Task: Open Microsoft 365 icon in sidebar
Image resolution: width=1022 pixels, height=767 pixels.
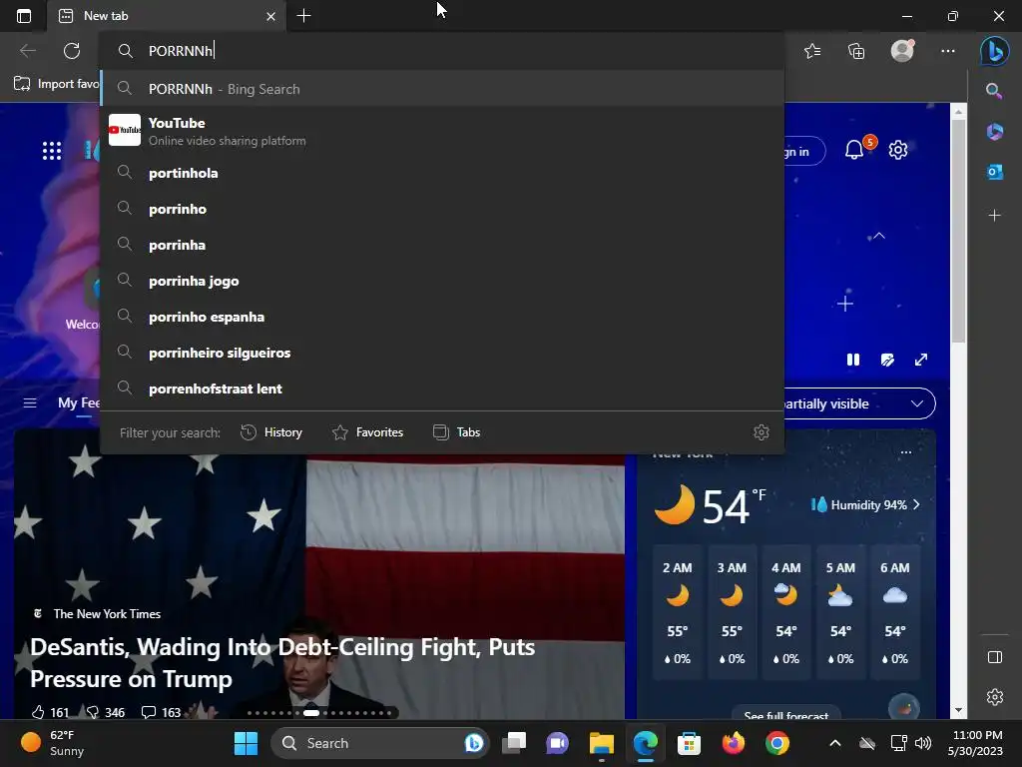Action: coord(994,131)
